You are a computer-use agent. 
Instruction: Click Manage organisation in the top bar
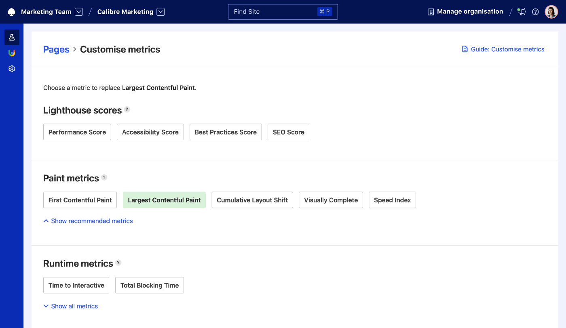point(470,11)
